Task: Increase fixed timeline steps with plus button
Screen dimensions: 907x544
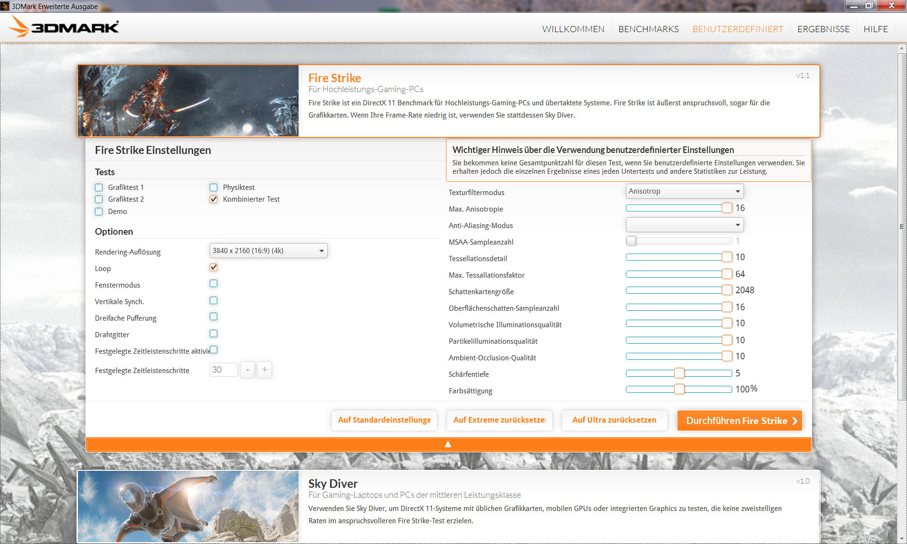Action: 265,370
